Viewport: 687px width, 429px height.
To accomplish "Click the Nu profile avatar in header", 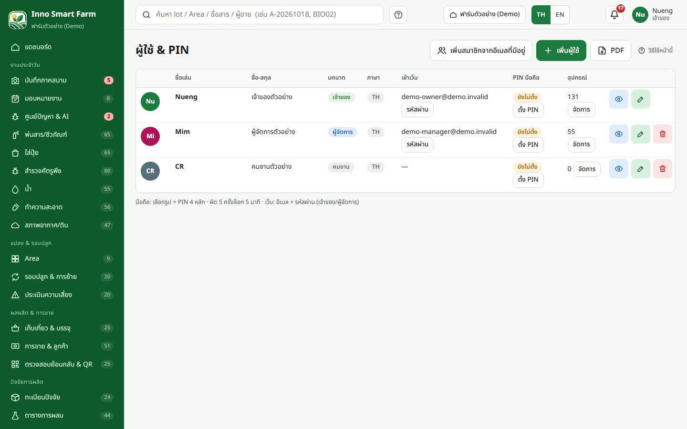I will [640, 15].
